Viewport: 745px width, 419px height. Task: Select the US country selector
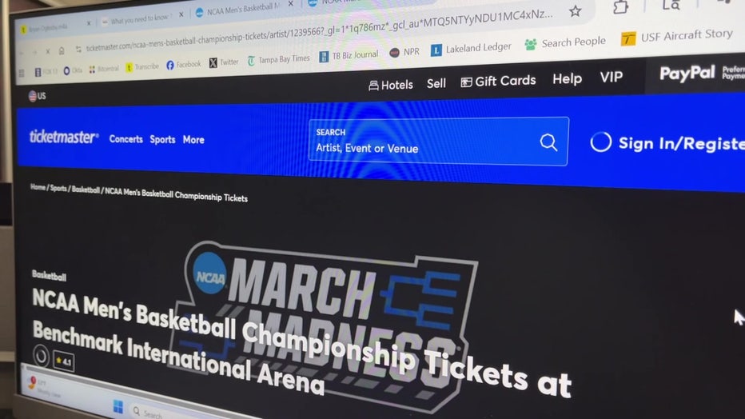37,96
